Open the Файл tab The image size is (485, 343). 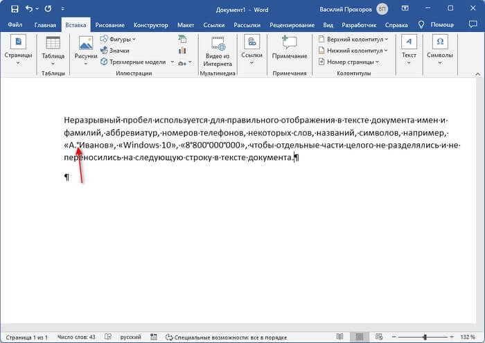(x=15, y=25)
